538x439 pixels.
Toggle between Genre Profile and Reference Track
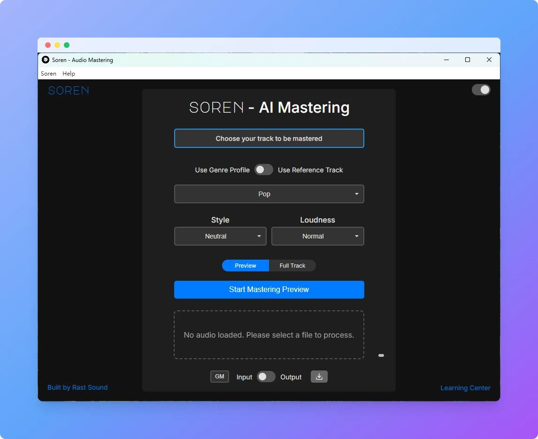click(263, 170)
